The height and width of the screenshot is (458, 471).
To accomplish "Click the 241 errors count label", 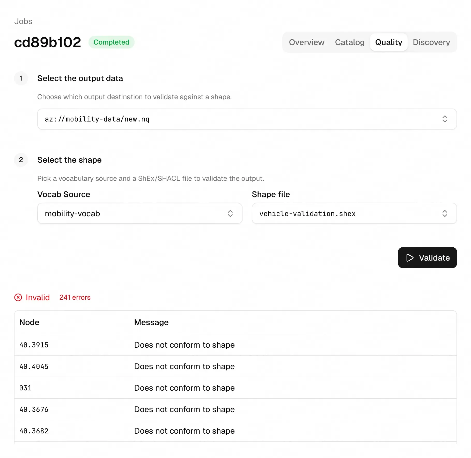I will [75, 297].
